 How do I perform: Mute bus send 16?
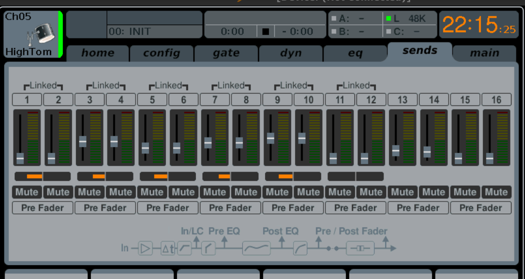tap(496, 192)
